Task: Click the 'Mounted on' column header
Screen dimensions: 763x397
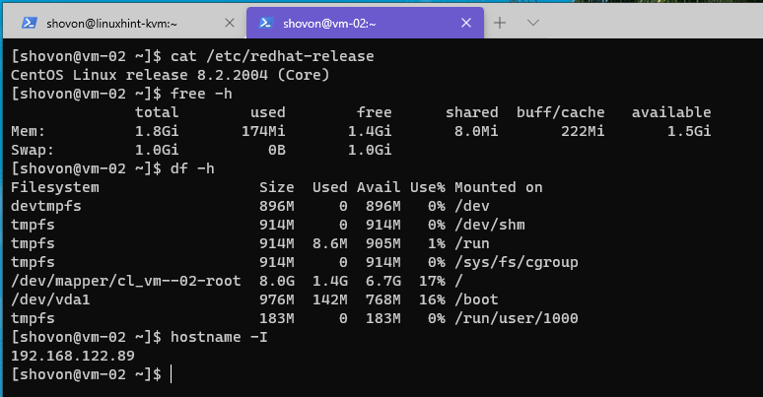Action: tap(499, 187)
